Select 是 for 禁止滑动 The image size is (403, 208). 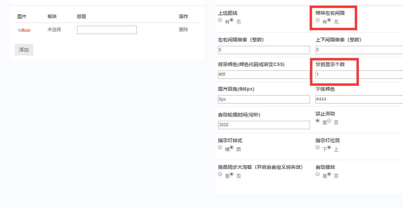pyautogui.click(x=318, y=120)
